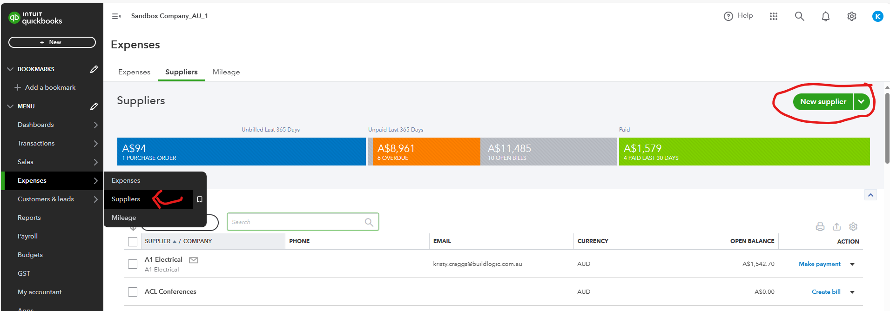Open My accountant in the sidebar

[x=40, y=292]
